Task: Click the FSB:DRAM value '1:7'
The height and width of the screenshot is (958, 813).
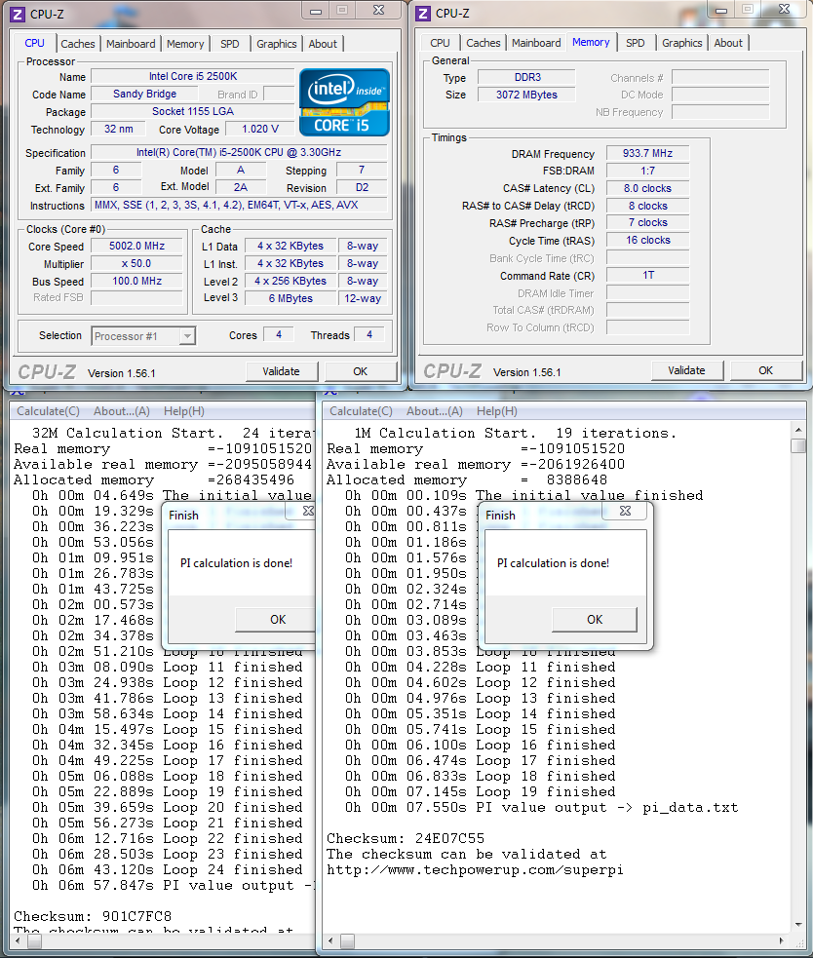Action: 648,171
